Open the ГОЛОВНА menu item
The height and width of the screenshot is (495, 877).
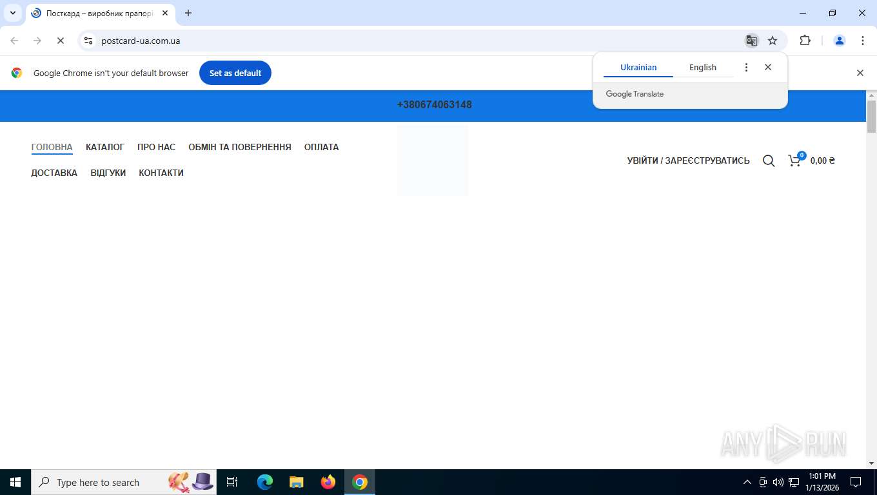tap(52, 147)
